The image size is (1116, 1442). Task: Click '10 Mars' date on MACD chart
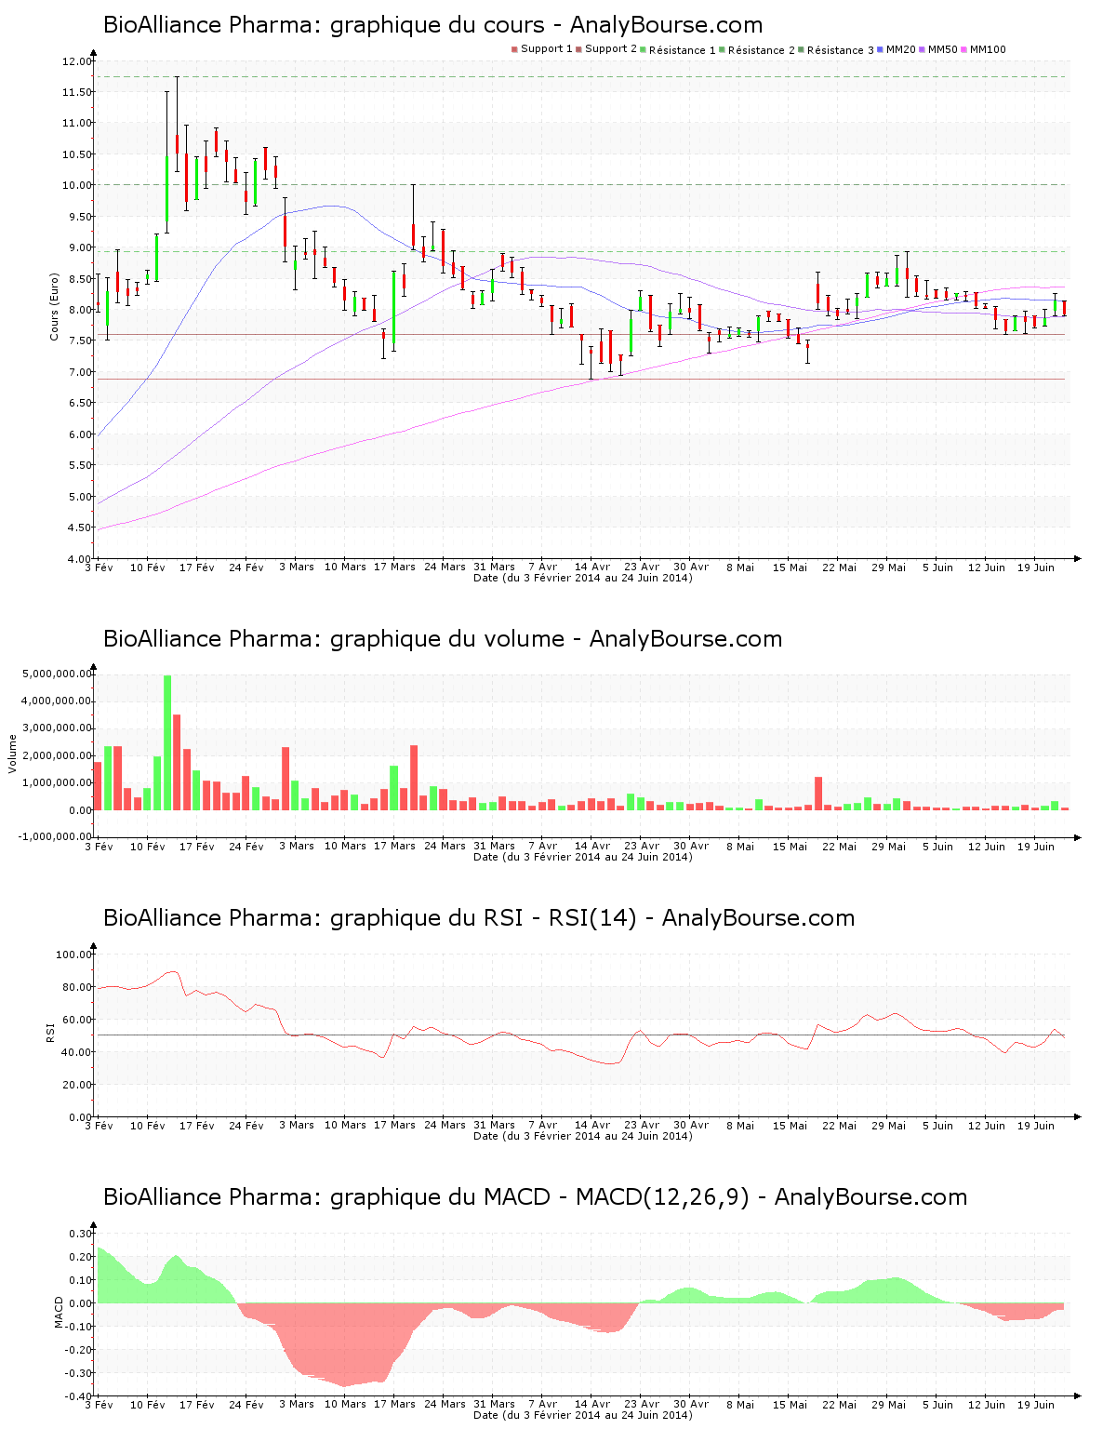[x=345, y=1405]
